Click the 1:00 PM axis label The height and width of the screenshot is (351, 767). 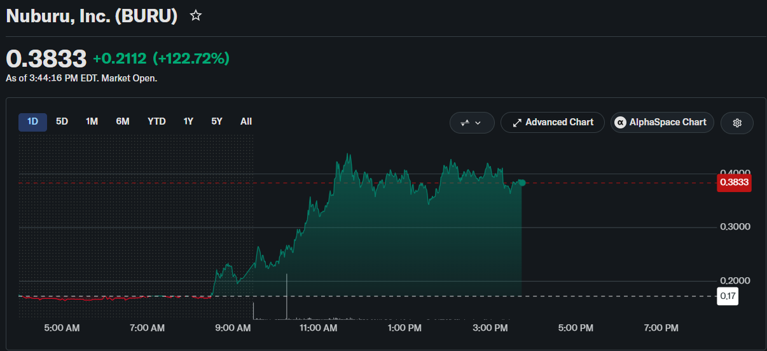[x=404, y=328]
